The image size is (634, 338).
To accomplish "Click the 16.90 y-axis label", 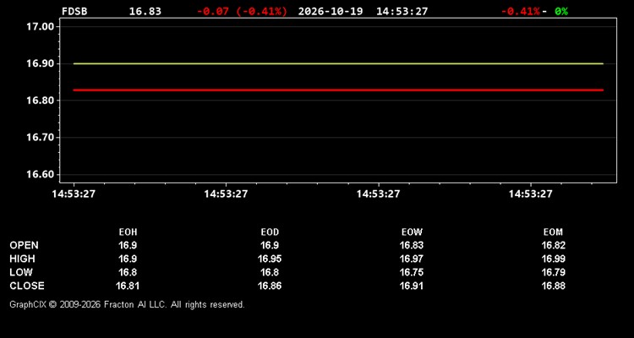I will pyautogui.click(x=40, y=63).
